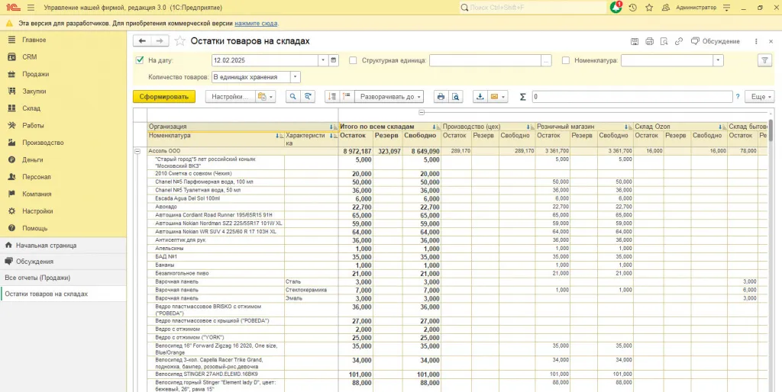Click the find magnifier icon in toolbar
The image size is (782, 392).
pos(292,97)
